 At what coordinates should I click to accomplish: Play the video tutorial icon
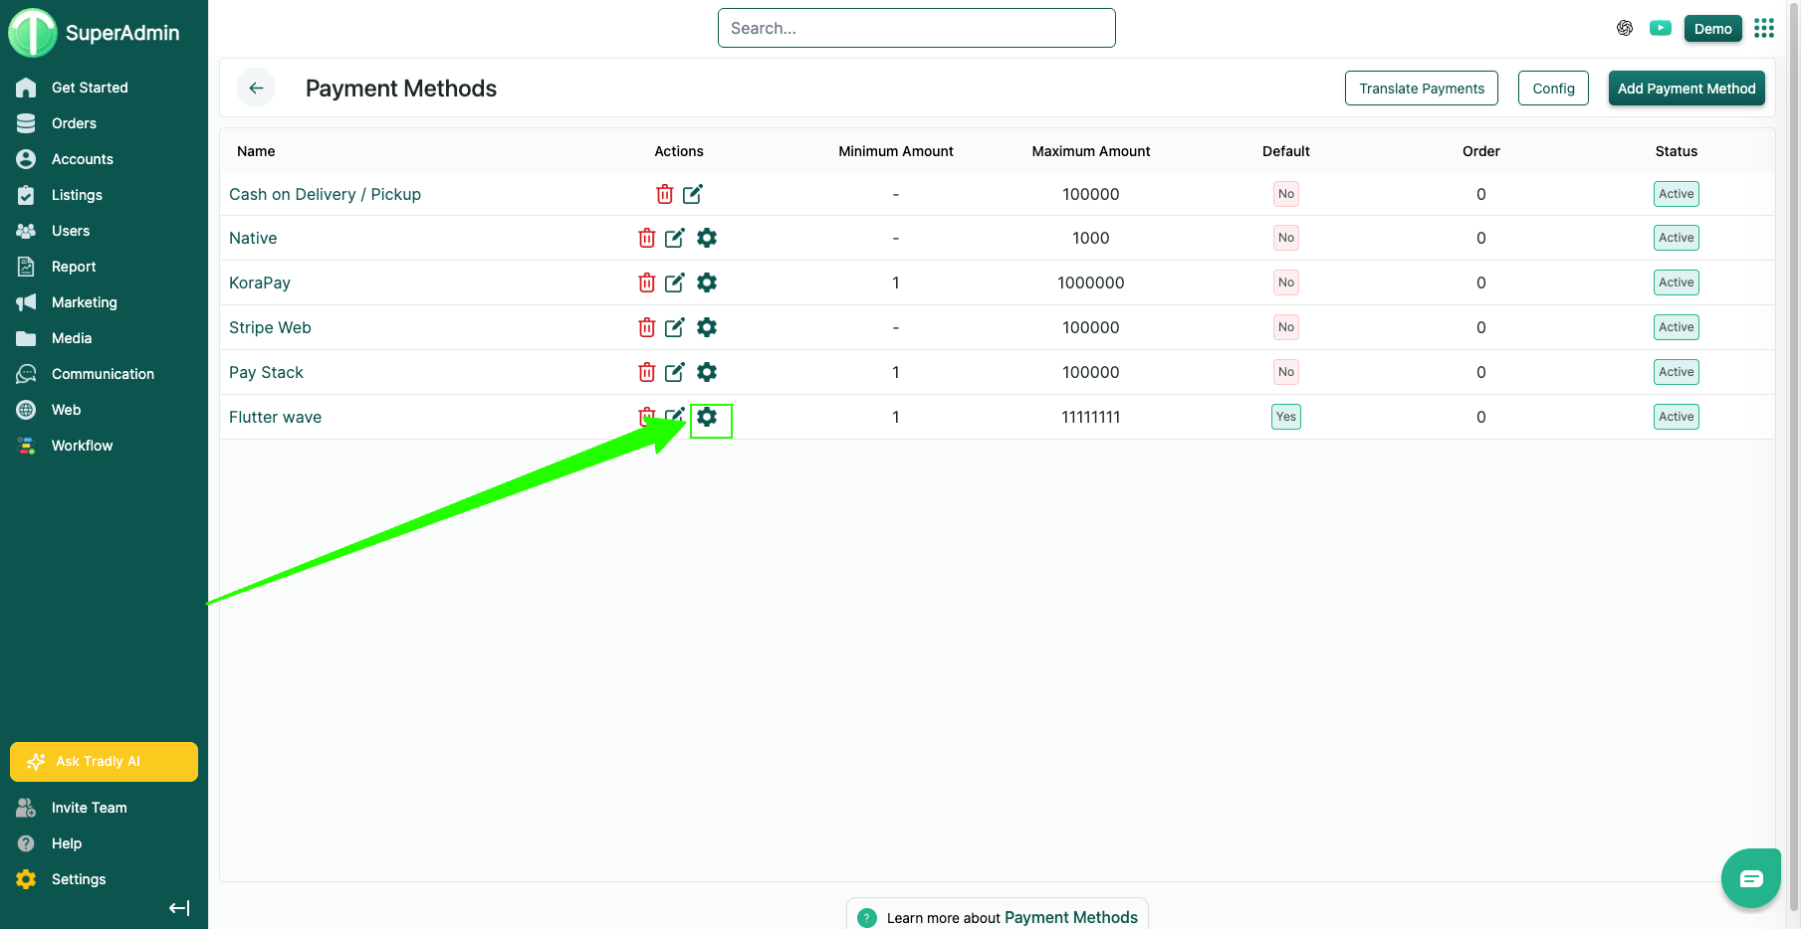click(1660, 28)
